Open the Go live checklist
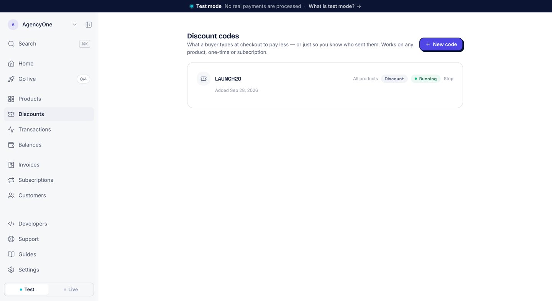 pos(49,79)
